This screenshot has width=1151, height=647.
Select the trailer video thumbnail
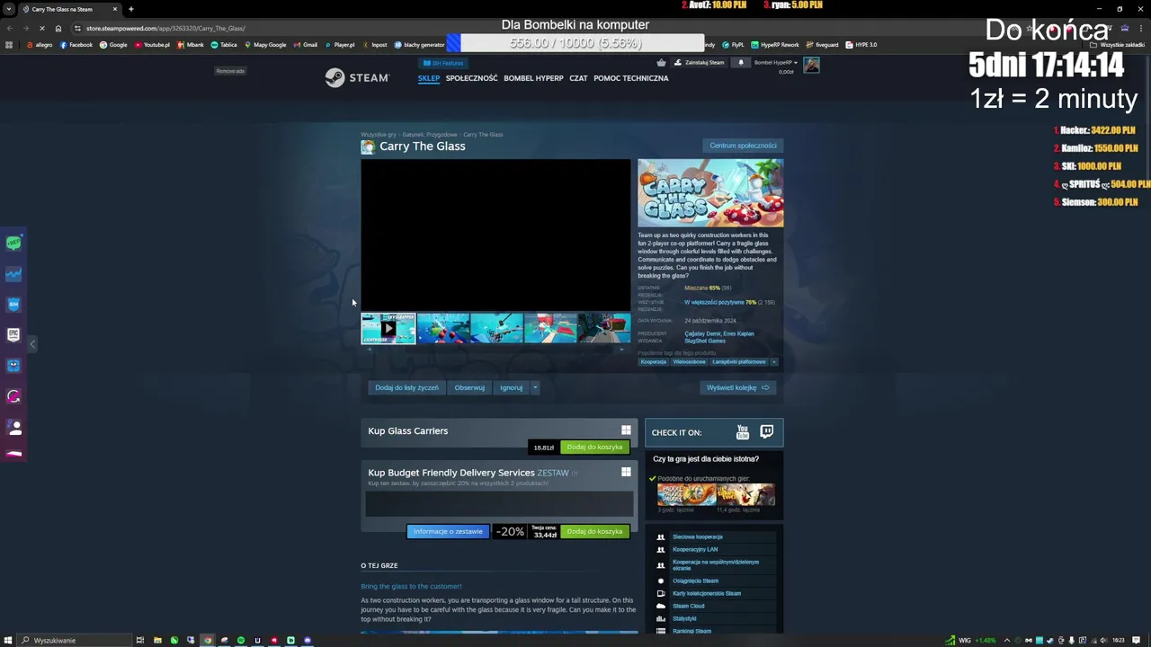tap(388, 328)
